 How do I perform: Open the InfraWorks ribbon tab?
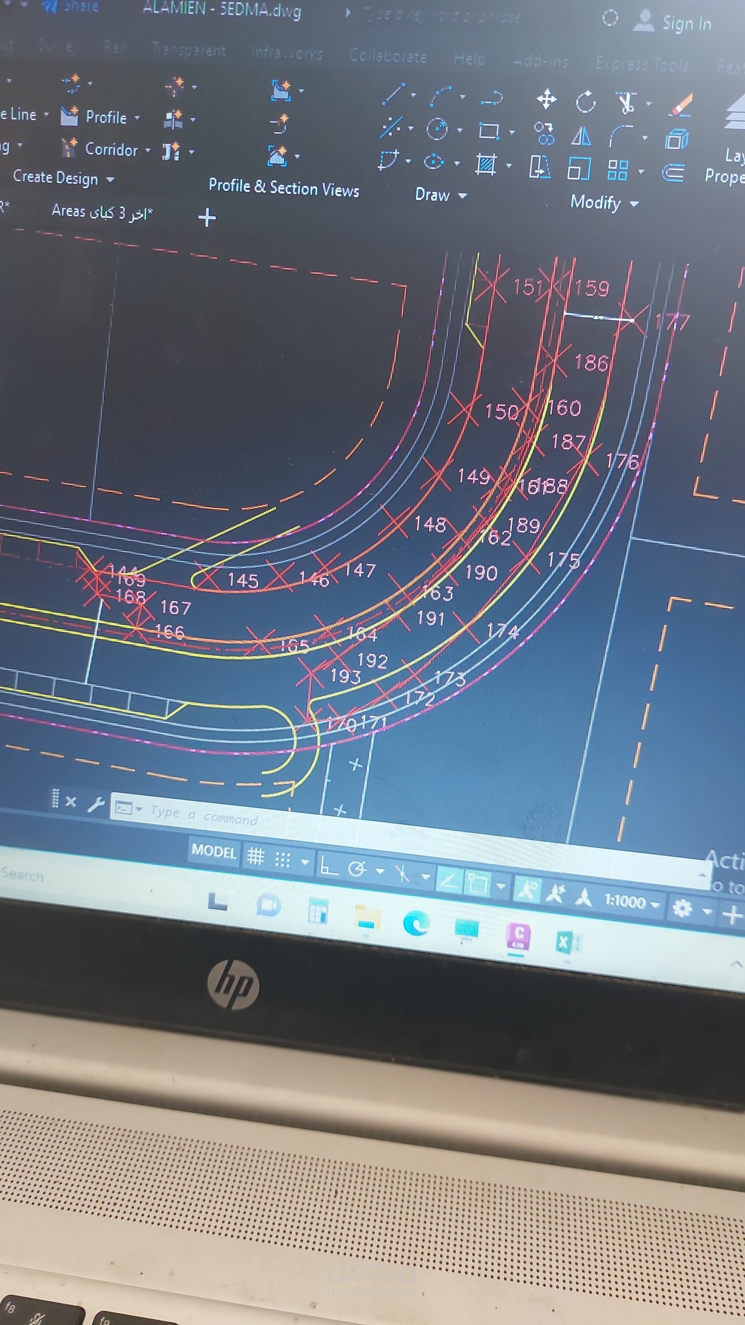pos(287,52)
